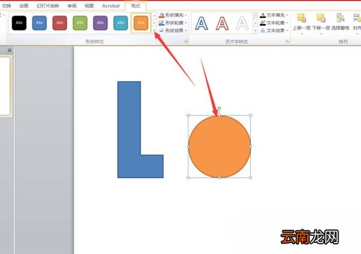This screenshot has height=254, width=361.
Task: Click the circle's bottom-middle resize handle
Action: [x=220, y=178]
